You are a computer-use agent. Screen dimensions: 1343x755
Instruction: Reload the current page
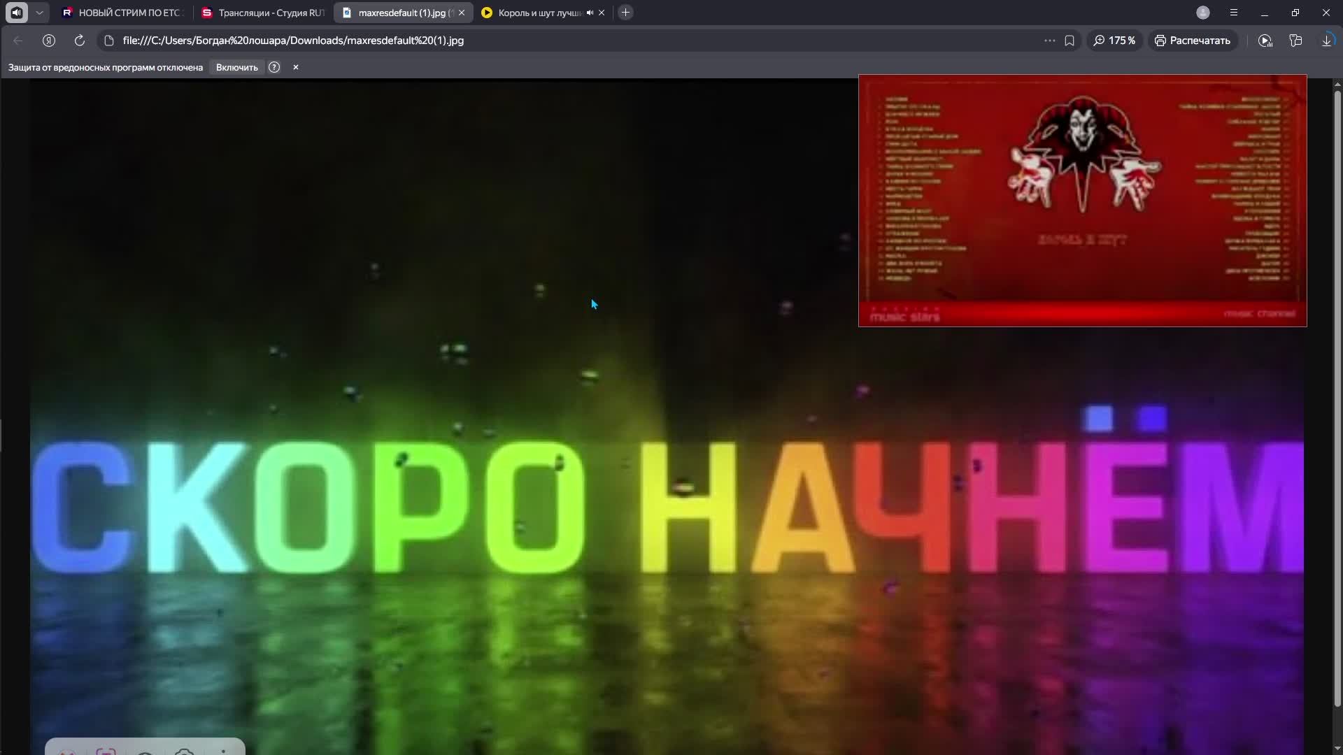(x=79, y=41)
